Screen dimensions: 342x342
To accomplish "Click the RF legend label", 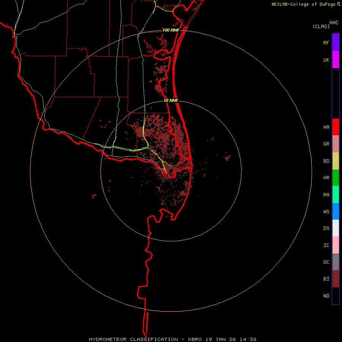I will pyautogui.click(x=326, y=43).
